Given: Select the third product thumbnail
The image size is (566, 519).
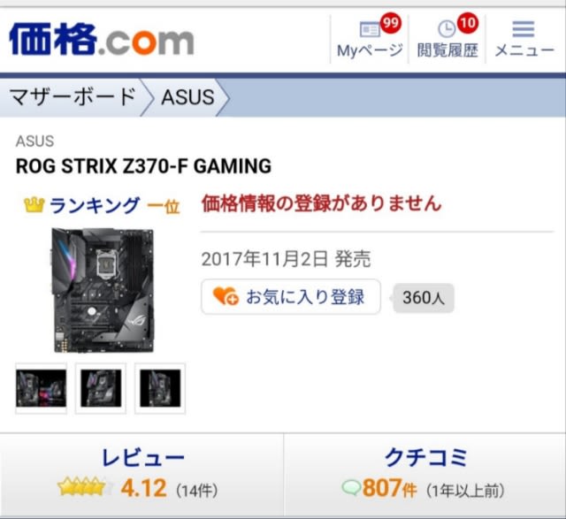Looking at the screenshot, I should pyautogui.click(x=160, y=388).
